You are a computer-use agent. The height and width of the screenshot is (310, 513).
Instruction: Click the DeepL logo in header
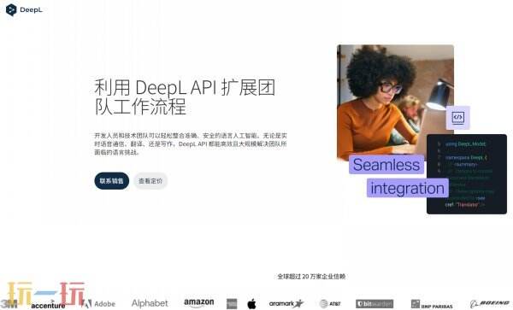coord(24,9)
